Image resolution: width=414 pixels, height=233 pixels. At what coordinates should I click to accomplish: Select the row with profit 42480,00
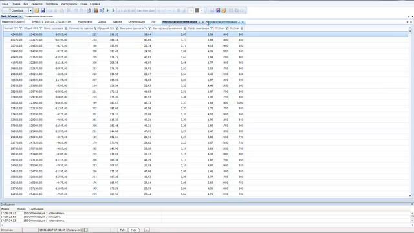pyautogui.click(x=206, y=34)
